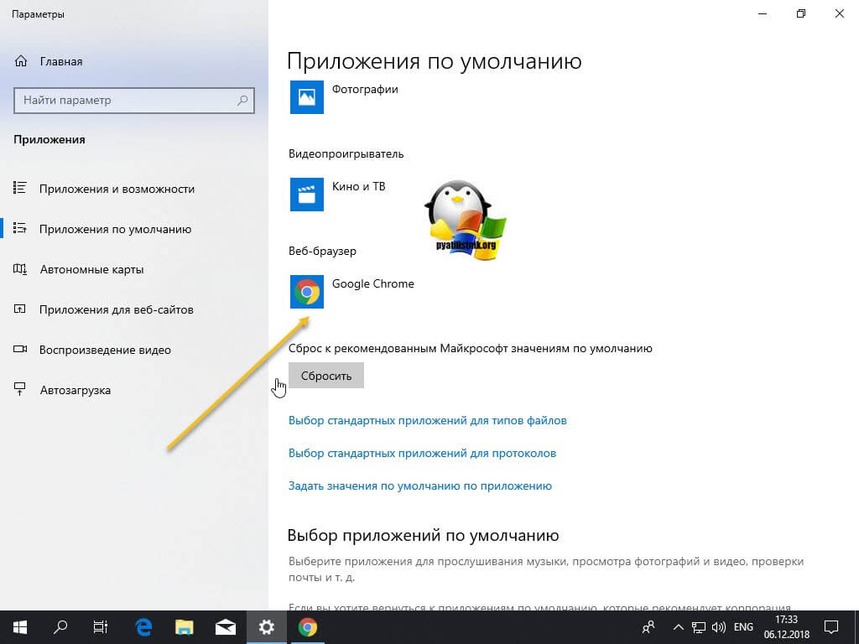Image resolution: width=859 pixels, height=644 pixels.
Task: Focus the Найти параметр search field
Action: [133, 101]
